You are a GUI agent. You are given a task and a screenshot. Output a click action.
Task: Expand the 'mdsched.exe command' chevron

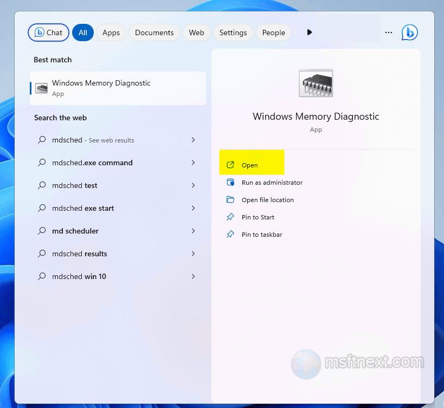pyautogui.click(x=193, y=163)
